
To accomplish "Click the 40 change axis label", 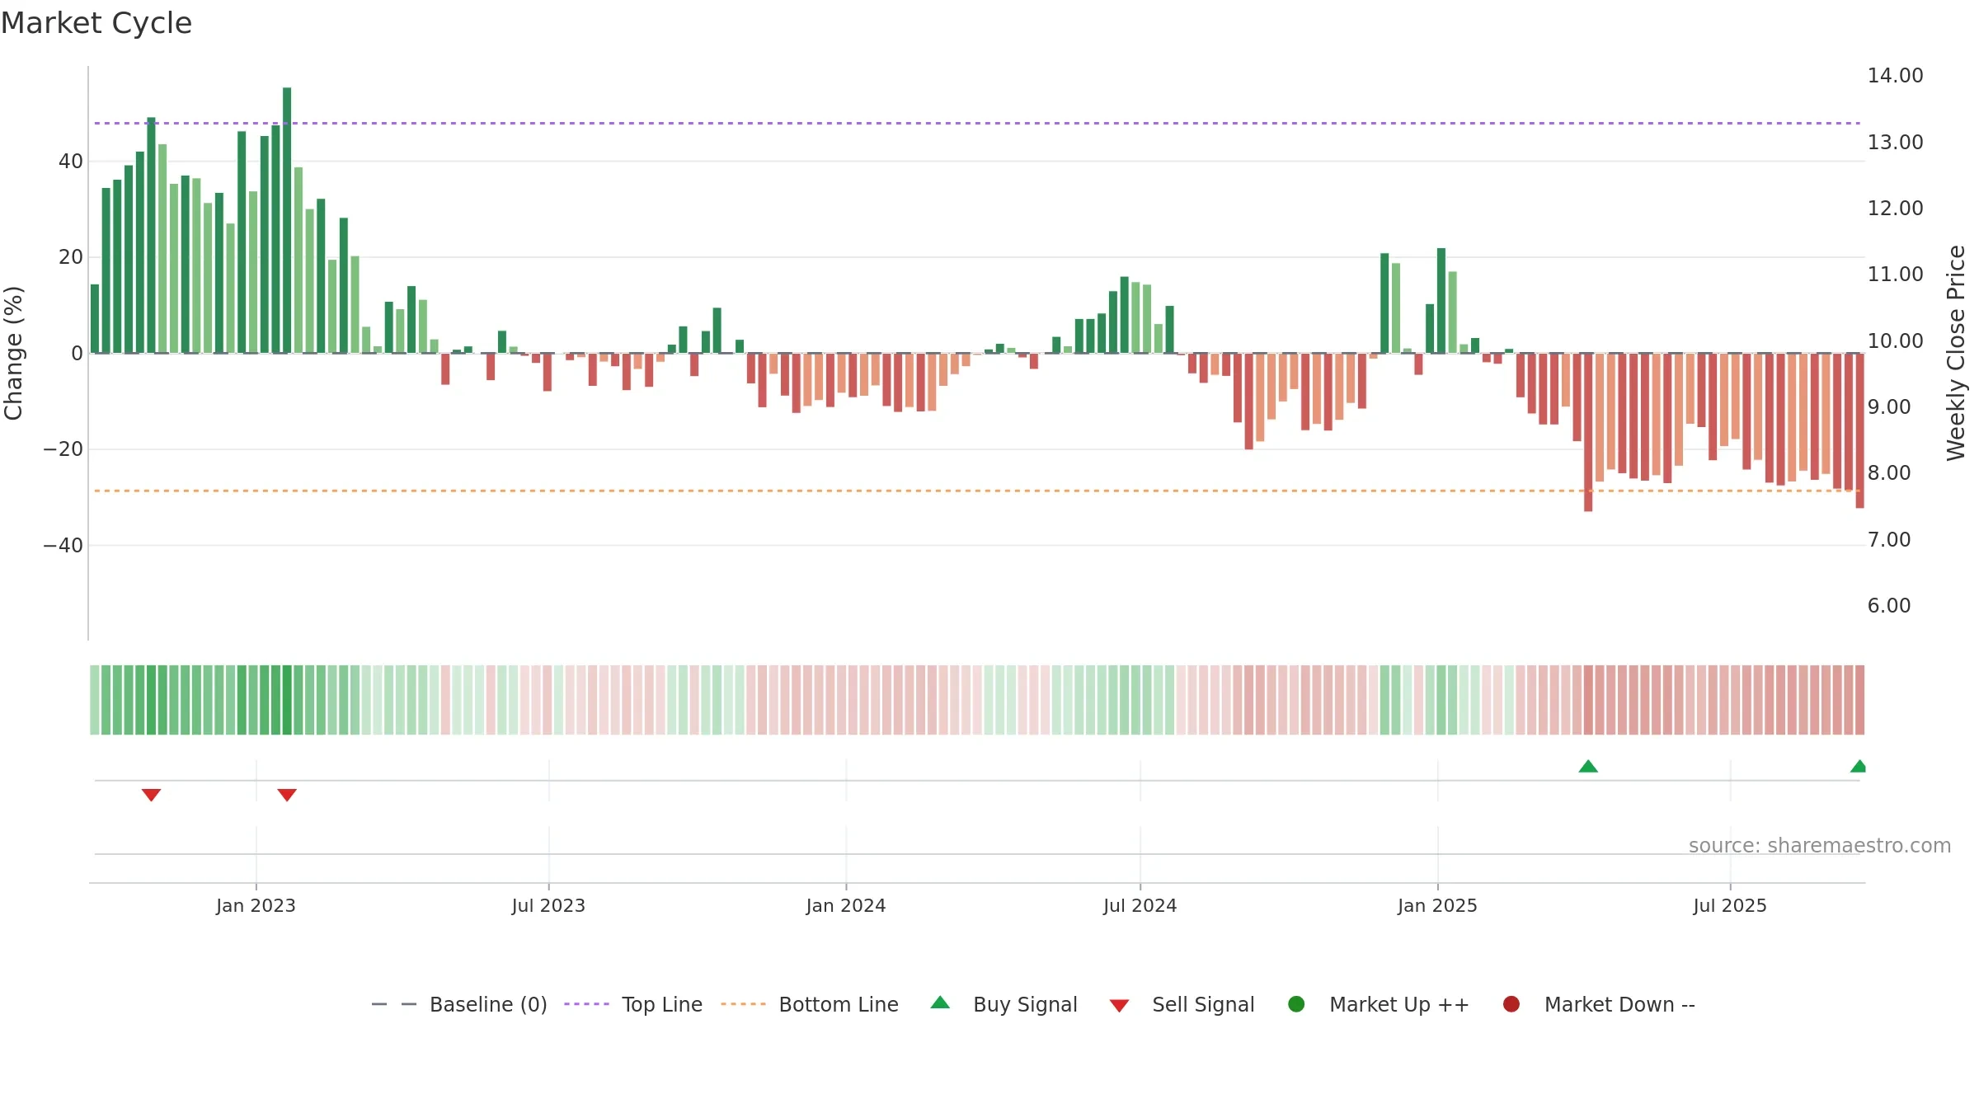I will click(71, 162).
